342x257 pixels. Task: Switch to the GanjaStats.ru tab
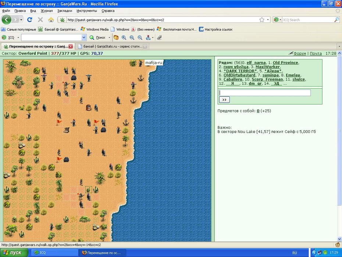pyautogui.click(x=112, y=46)
